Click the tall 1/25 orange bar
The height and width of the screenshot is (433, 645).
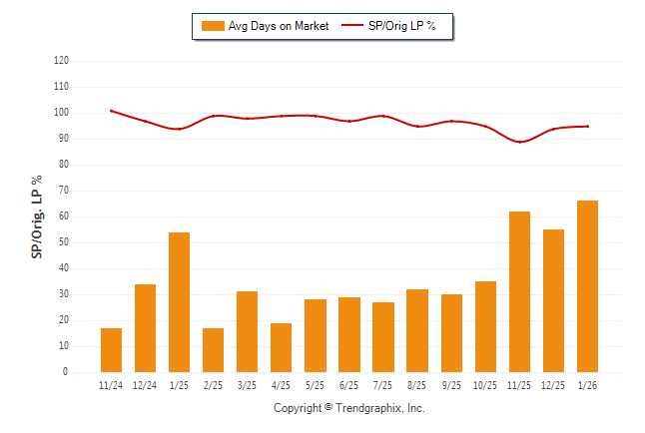pos(180,302)
